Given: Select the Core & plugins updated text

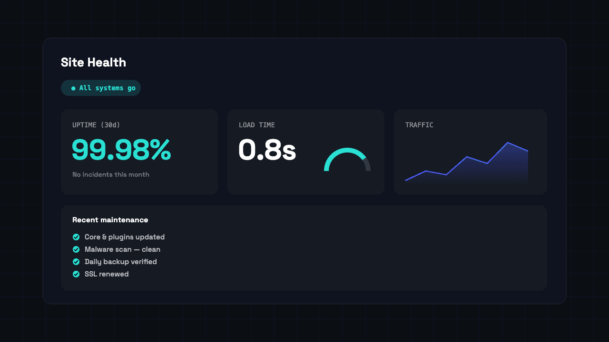Looking at the screenshot, I should (x=125, y=237).
